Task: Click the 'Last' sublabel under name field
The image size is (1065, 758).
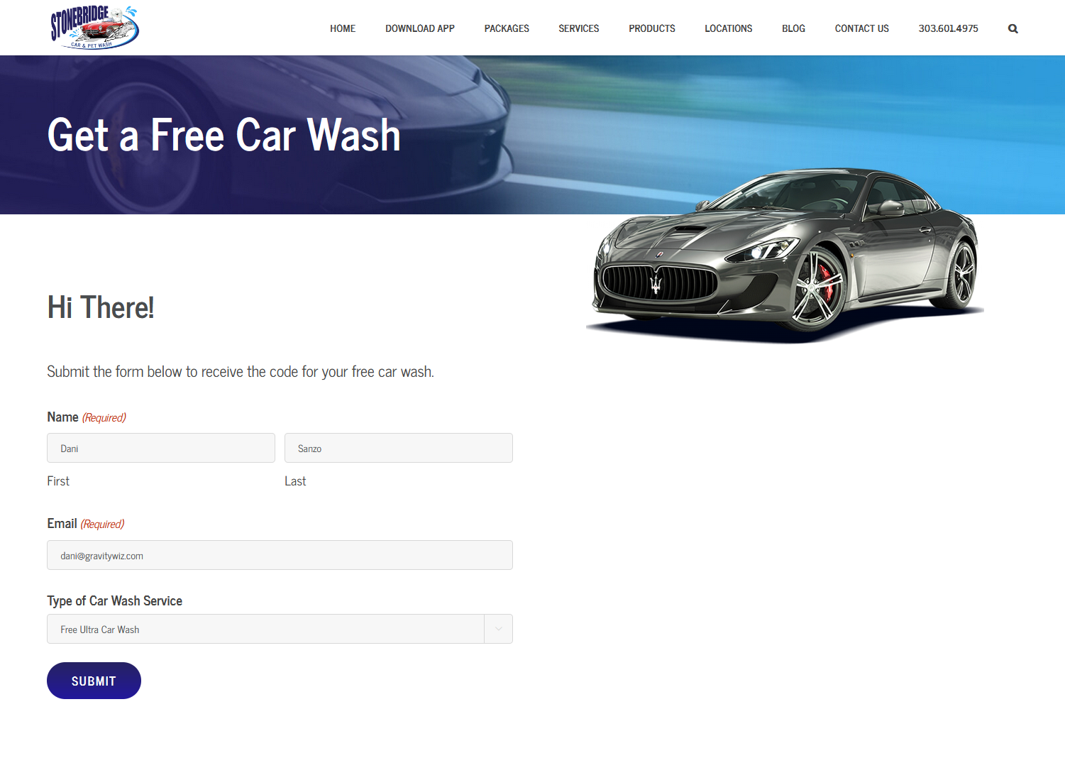Action: [x=295, y=481]
